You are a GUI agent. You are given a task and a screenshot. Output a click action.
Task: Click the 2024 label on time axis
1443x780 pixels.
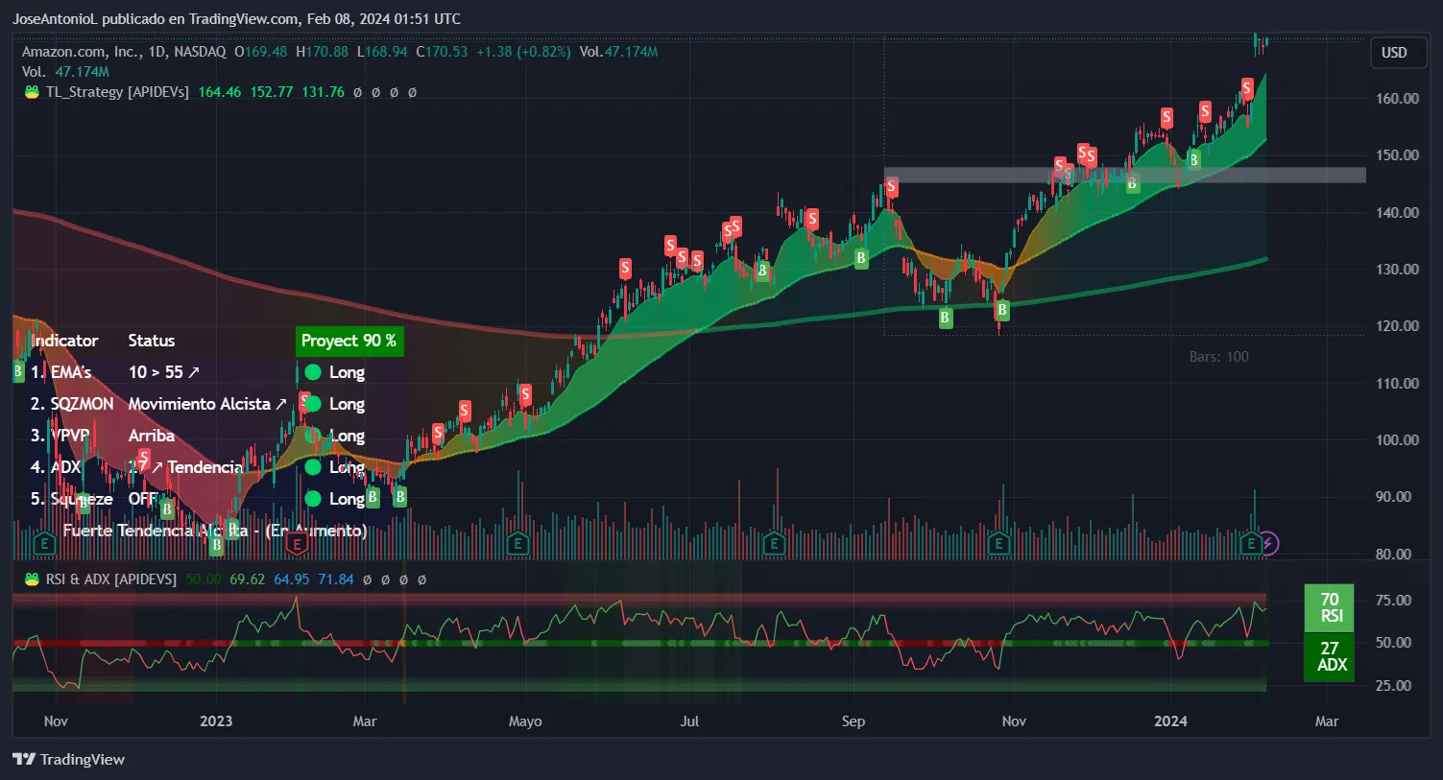[x=1170, y=721]
